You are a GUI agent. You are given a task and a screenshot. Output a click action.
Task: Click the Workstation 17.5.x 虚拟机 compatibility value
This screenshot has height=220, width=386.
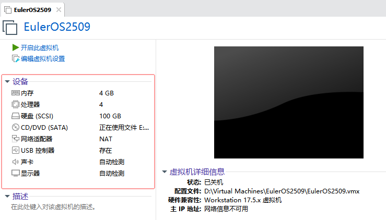pos(243,200)
